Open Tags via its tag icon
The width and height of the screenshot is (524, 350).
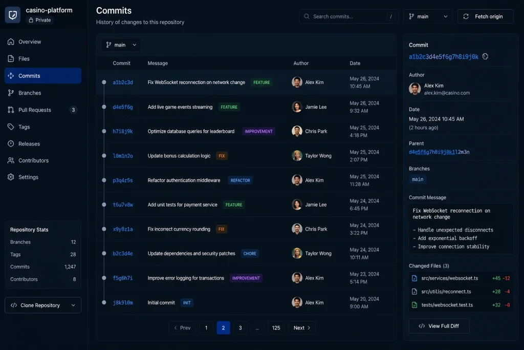(11, 127)
